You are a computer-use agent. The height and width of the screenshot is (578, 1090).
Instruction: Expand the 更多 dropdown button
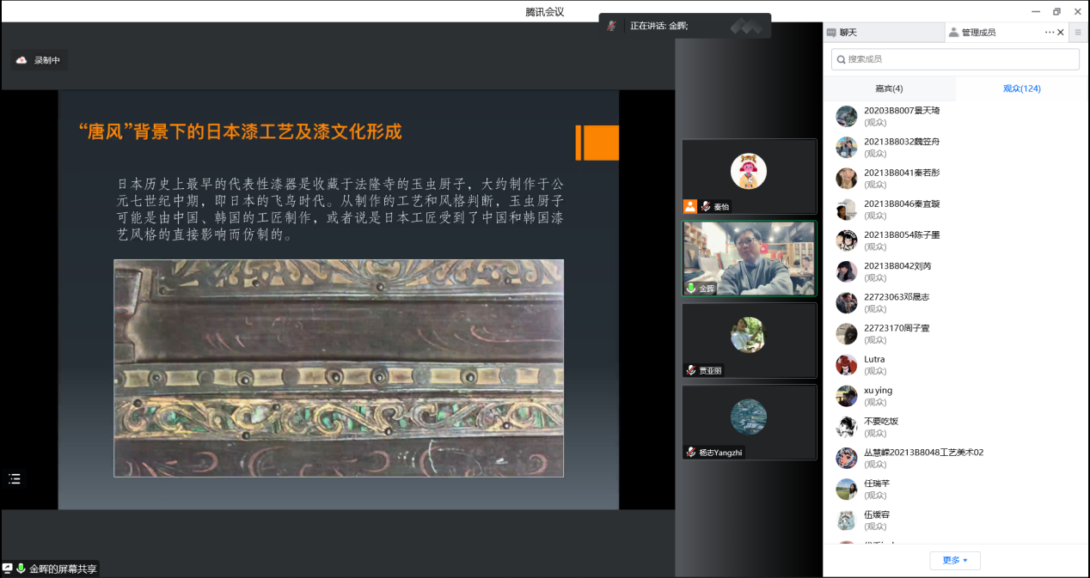pyautogui.click(x=954, y=560)
